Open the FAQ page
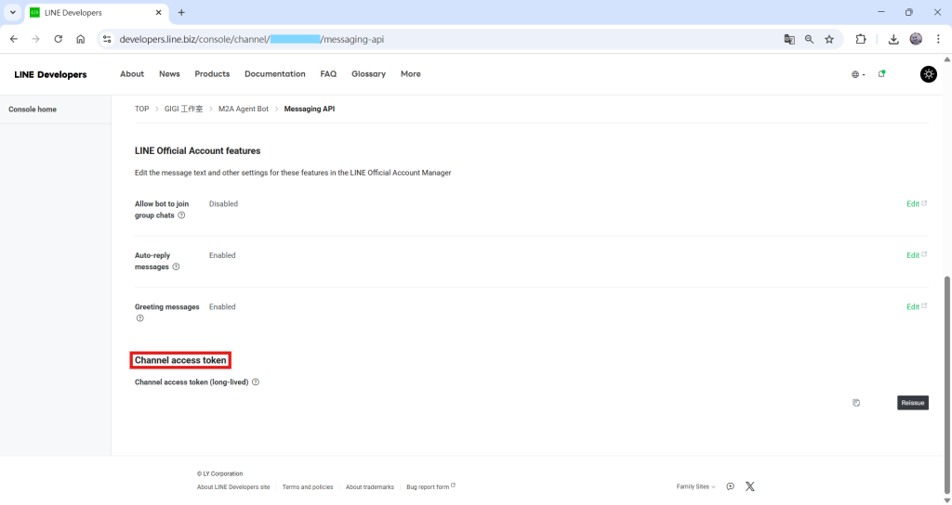 tap(328, 74)
